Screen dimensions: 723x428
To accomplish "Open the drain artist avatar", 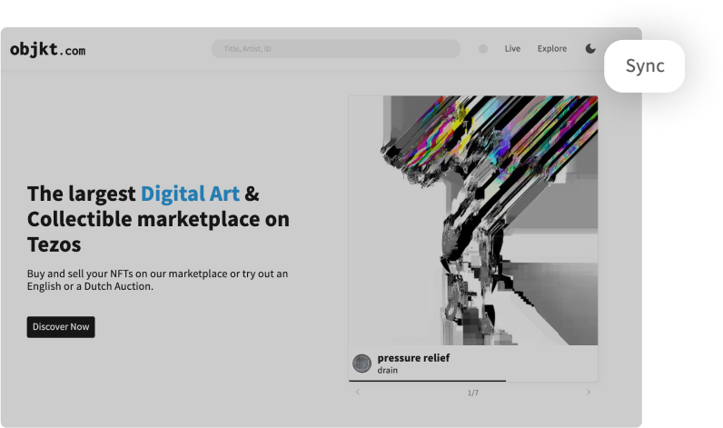I will [x=361, y=363].
